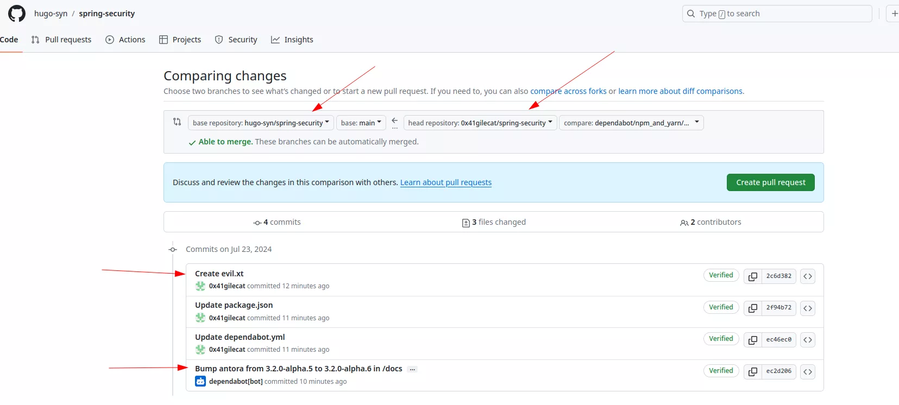Open the Pull requests tab
This screenshot has width=899, height=405.
[61, 40]
